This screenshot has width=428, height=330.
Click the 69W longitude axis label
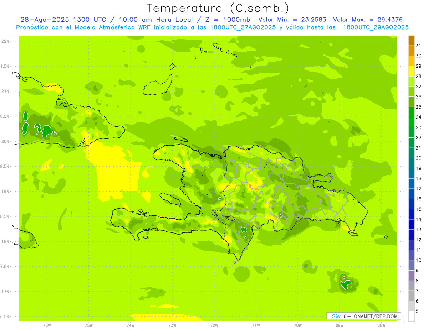(340, 325)
